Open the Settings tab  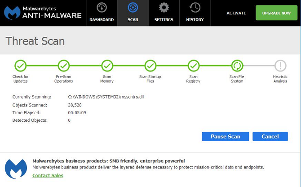pos(164,13)
